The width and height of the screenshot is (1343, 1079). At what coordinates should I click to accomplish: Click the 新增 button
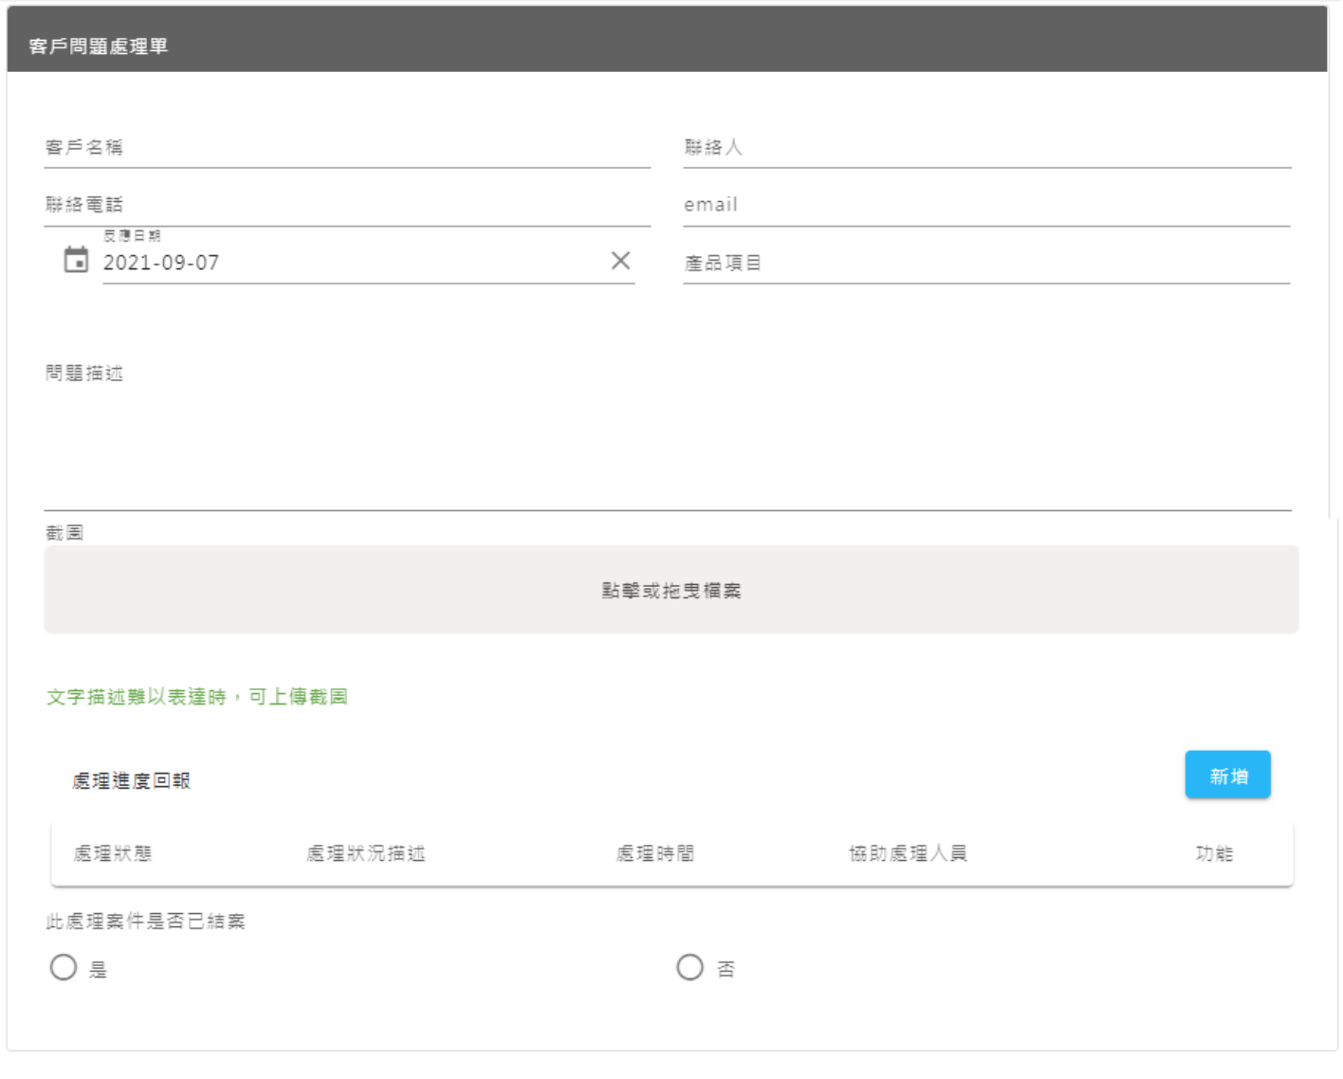coord(1226,776)
